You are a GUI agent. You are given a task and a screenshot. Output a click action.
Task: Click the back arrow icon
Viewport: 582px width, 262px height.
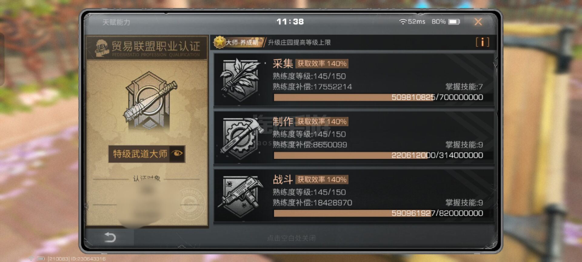pyautogui.click(x=110, y=237)
